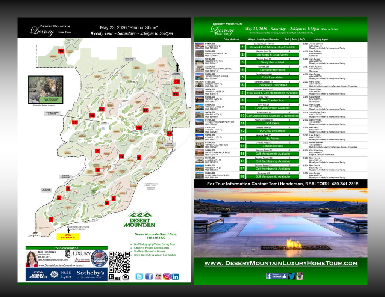Click red map marker 4

(x=107, y=203)
